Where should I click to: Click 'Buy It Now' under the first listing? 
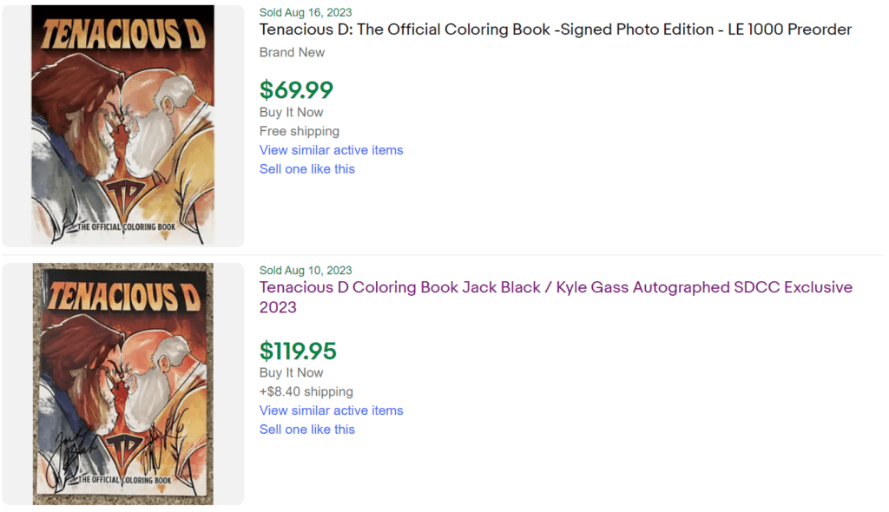click(x=291, y=112)
